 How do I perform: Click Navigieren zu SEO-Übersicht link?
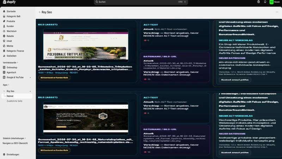click(15, 143)
